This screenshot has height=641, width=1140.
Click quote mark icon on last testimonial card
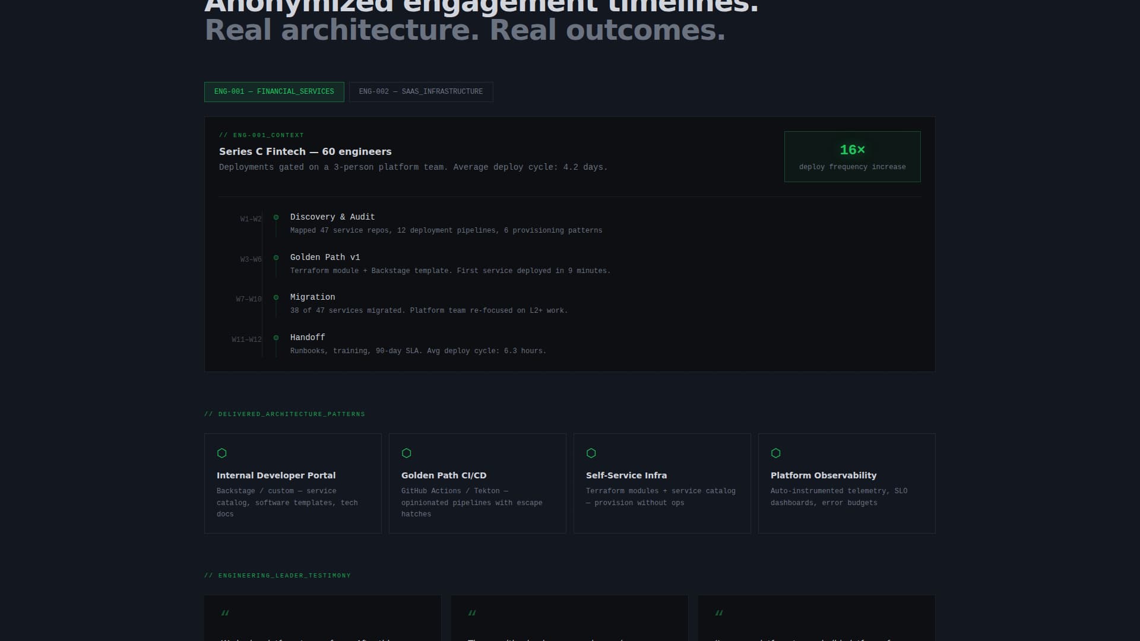pos(719,613)
